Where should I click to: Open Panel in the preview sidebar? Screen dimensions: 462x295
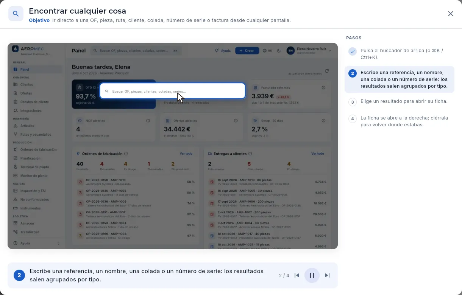[37, 70]
